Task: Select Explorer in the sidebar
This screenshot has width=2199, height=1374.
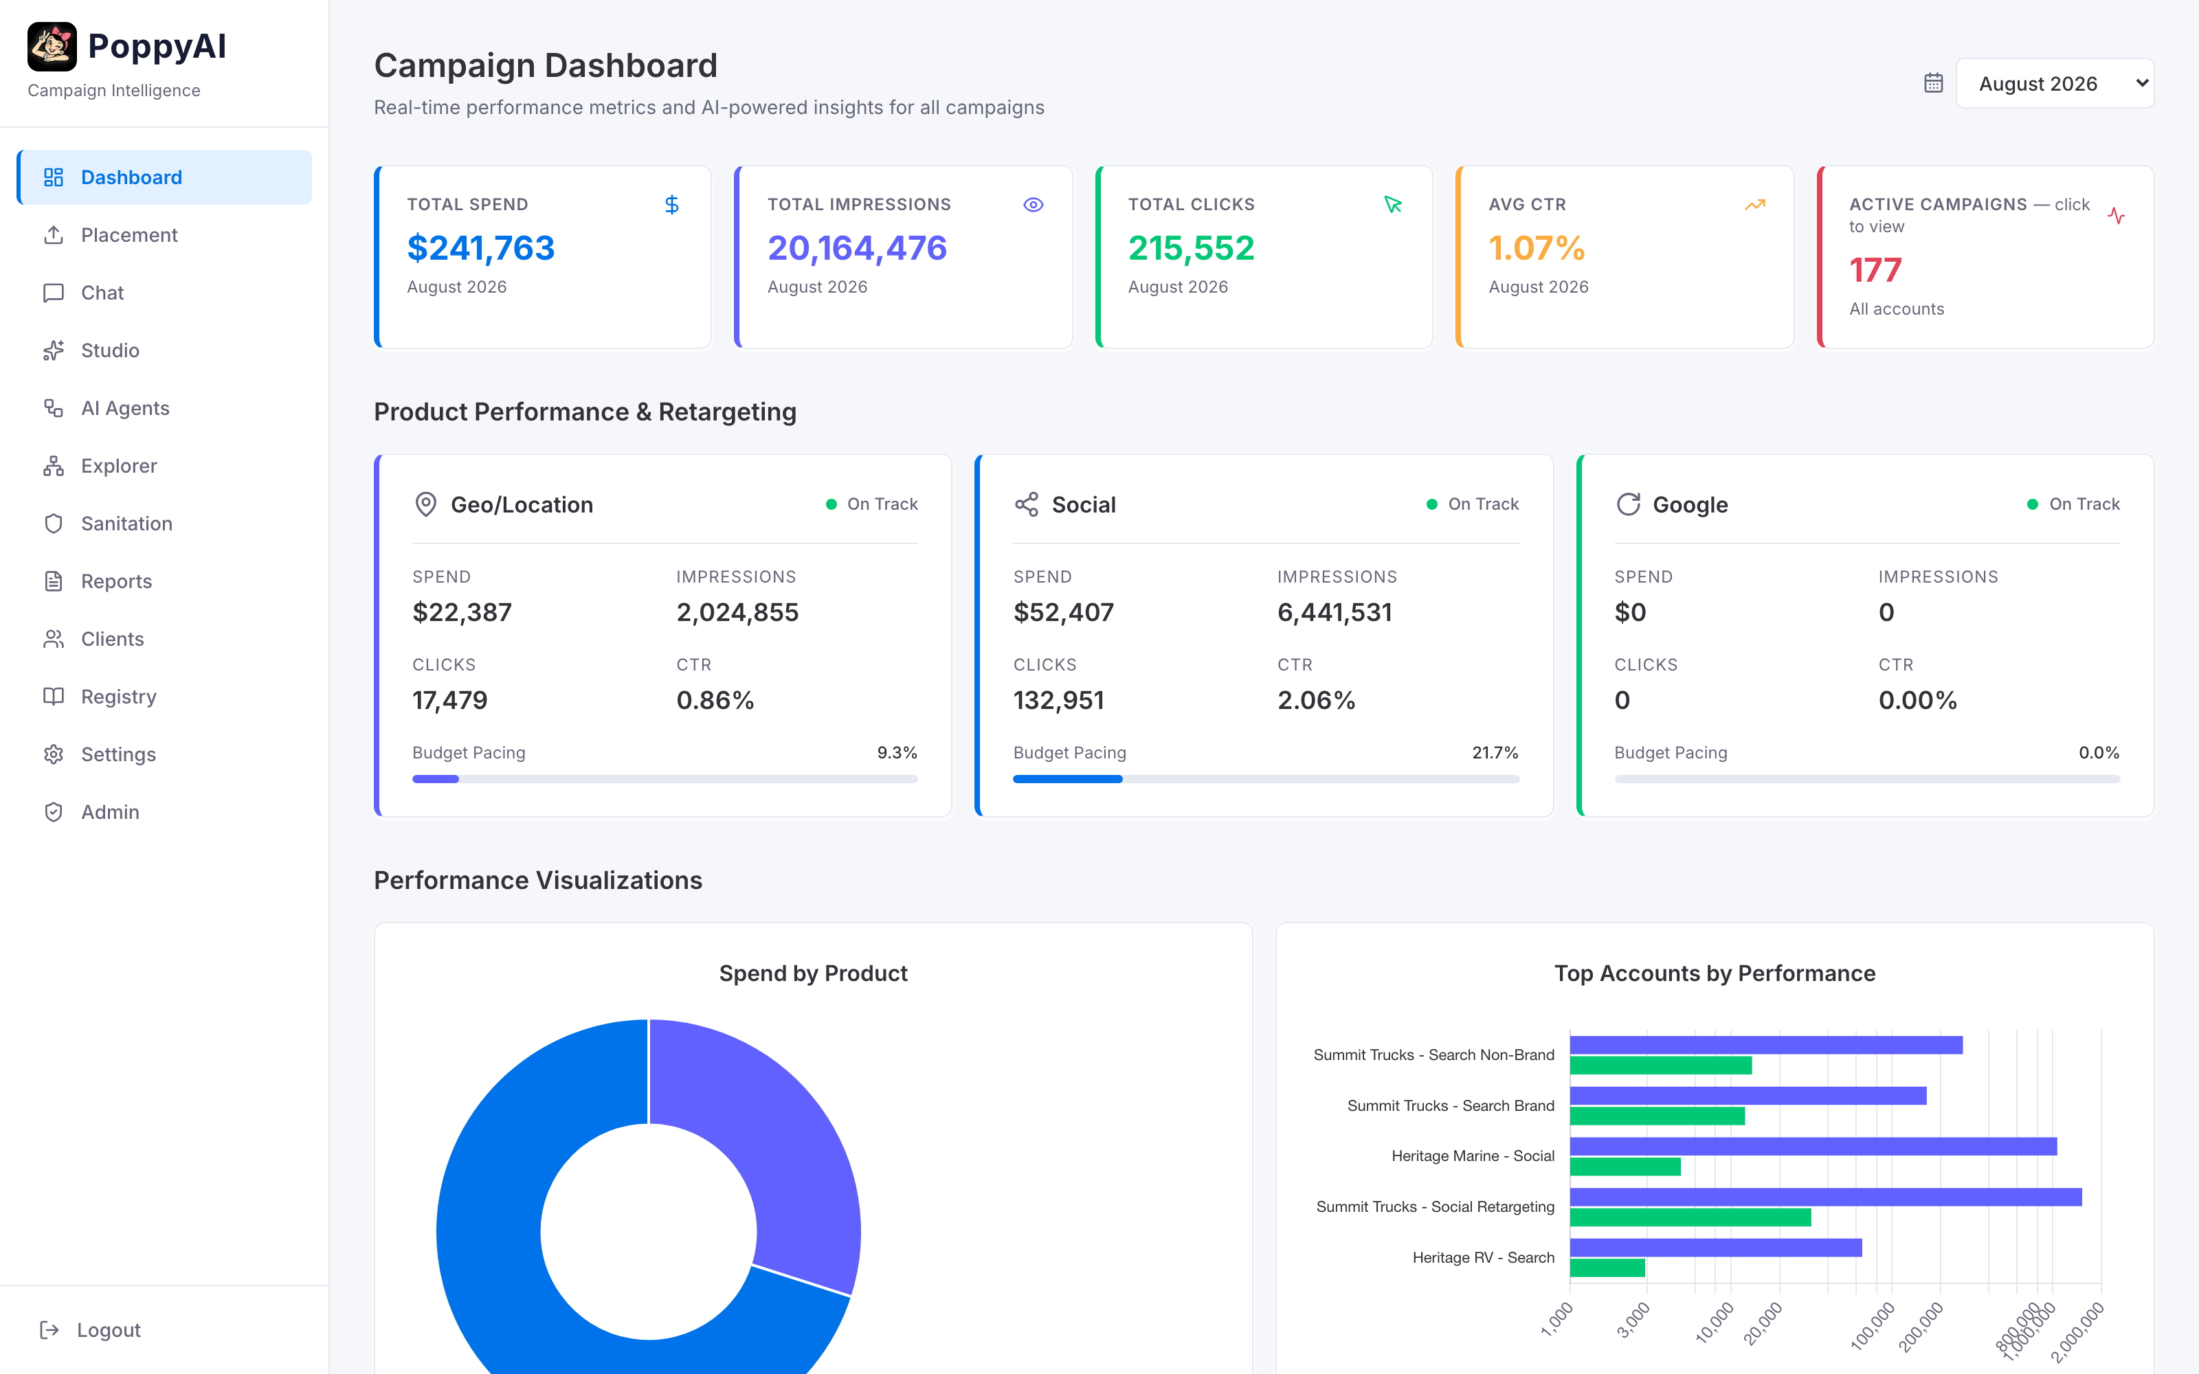Action: click(164, 465)
